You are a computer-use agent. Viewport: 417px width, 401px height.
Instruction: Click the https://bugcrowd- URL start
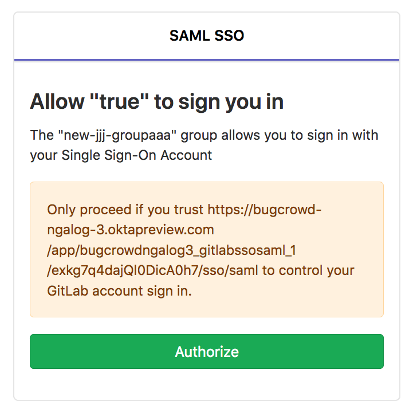tap(265, 210)
